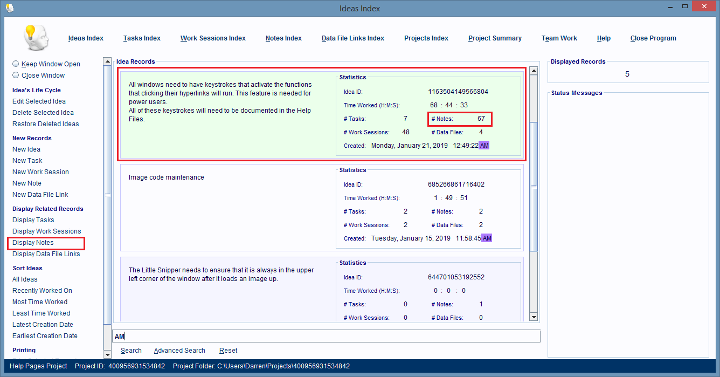This screenshot has height=377, width=720.
Task: Select the Close Window radio option
Action: [x=38, y=76]
